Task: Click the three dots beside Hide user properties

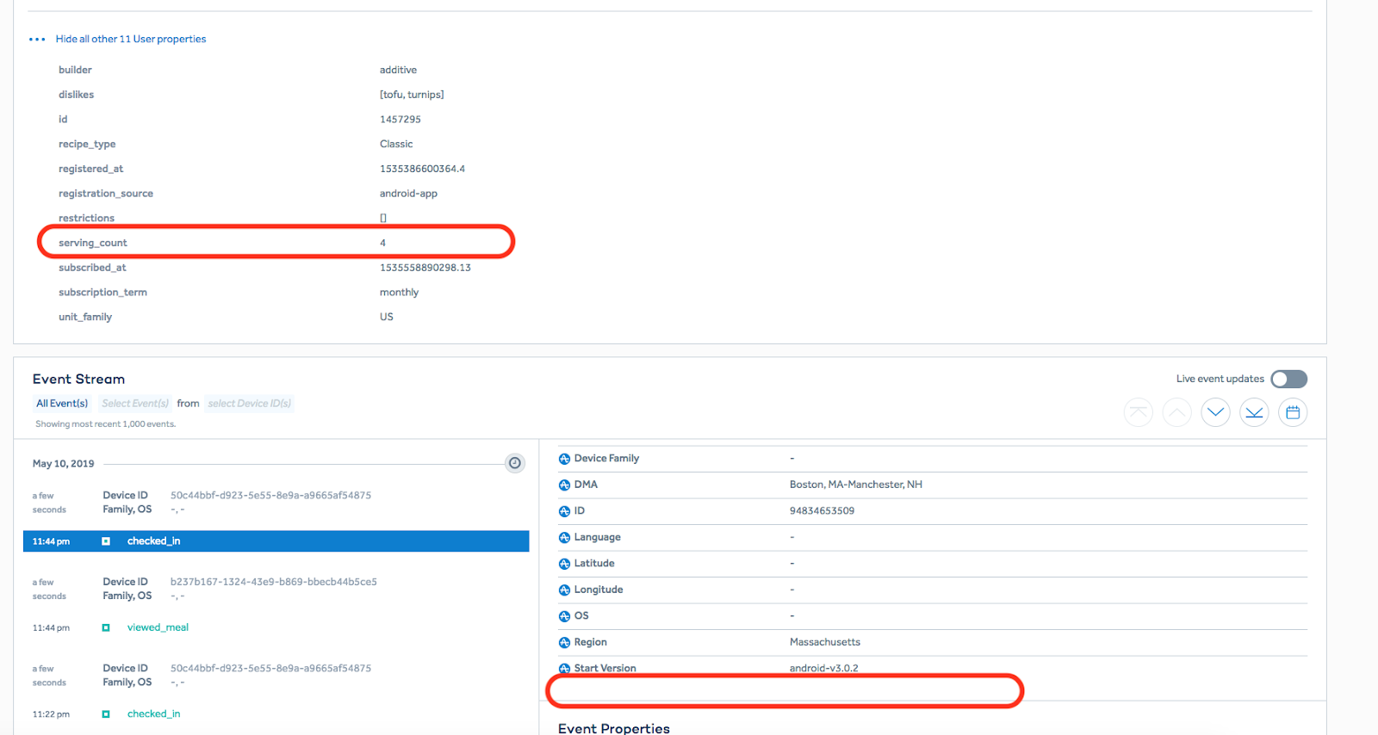Action: coord(36,40)
